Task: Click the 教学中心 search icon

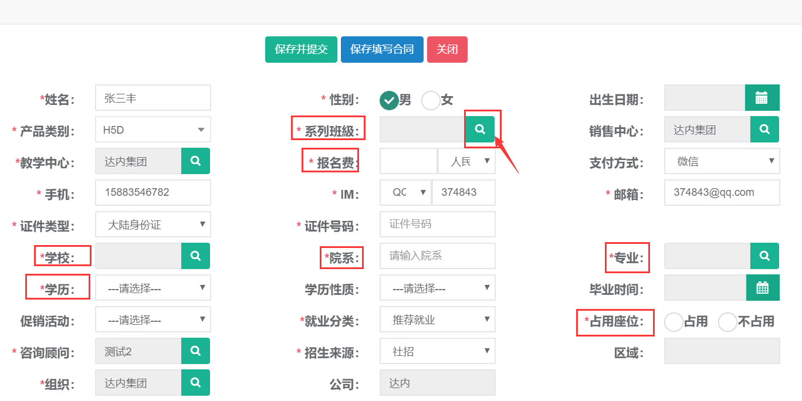Action: pyautogui.click(x=195, y=161)
